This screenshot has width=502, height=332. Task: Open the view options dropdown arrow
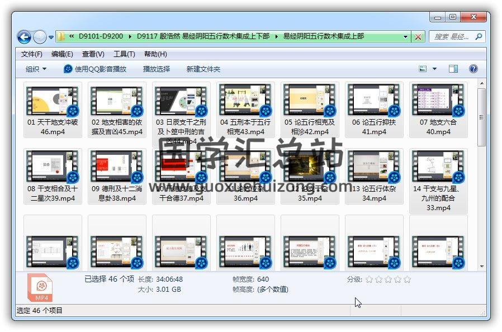(x=434, y=69)
